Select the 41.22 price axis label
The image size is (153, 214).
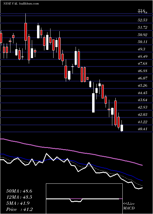(143, 122)
